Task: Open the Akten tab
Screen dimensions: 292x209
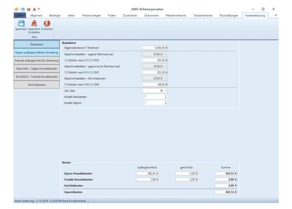Action: pyautogui.click(x=71, y=15)
